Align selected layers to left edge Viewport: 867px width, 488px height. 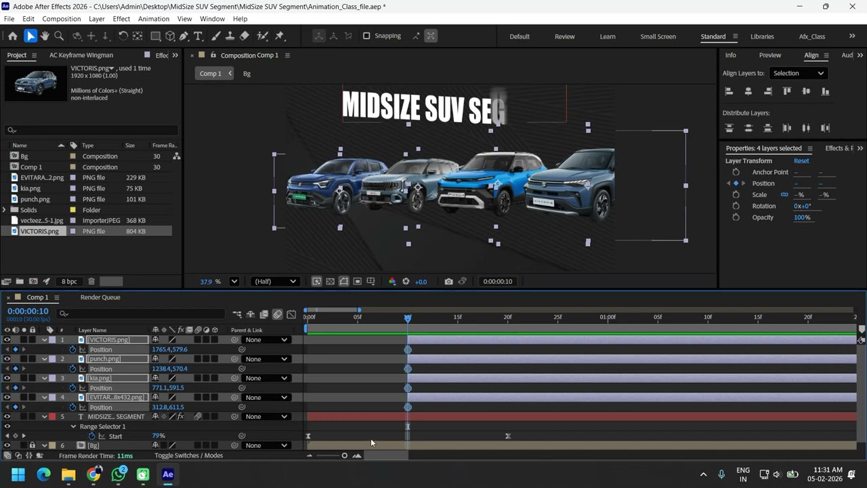coord(729,91)
